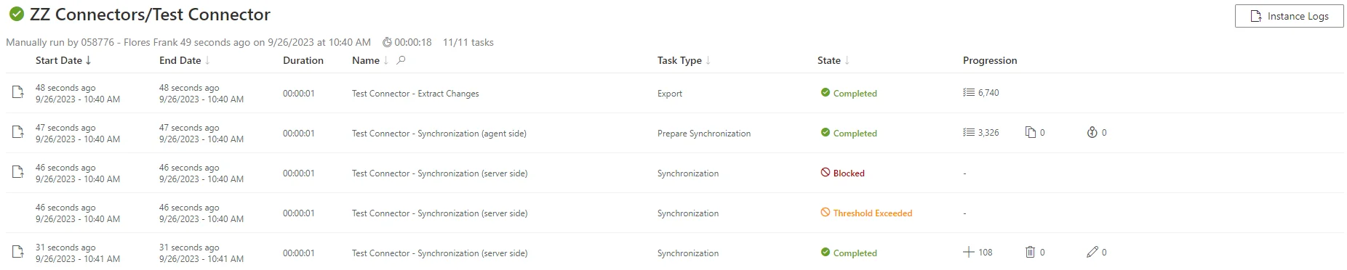Sort by State column arrow
1347x270 pixels.
pyautogui.click(x=847, y=60)
